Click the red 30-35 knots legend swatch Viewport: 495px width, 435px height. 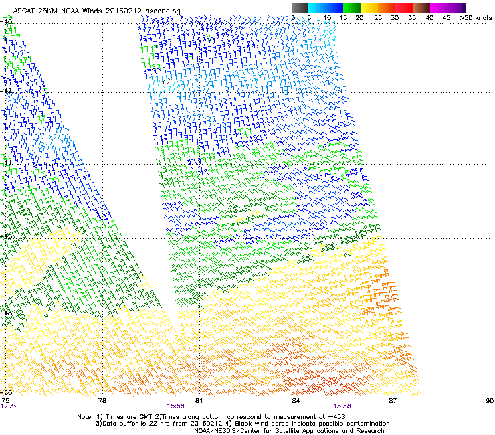[404, 8]
